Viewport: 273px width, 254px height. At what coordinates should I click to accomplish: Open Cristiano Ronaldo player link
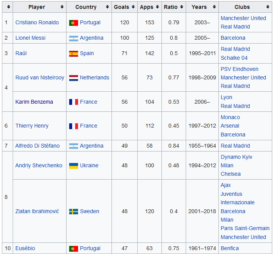pyautogui.click(x=37, y=22)
